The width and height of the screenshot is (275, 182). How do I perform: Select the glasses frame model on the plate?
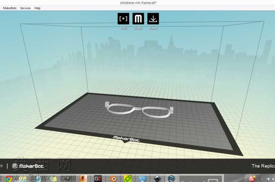pos(139,110)
